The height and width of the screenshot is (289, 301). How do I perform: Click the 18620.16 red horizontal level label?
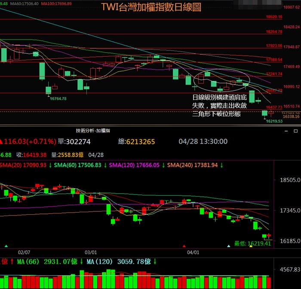tap(274, 17)
